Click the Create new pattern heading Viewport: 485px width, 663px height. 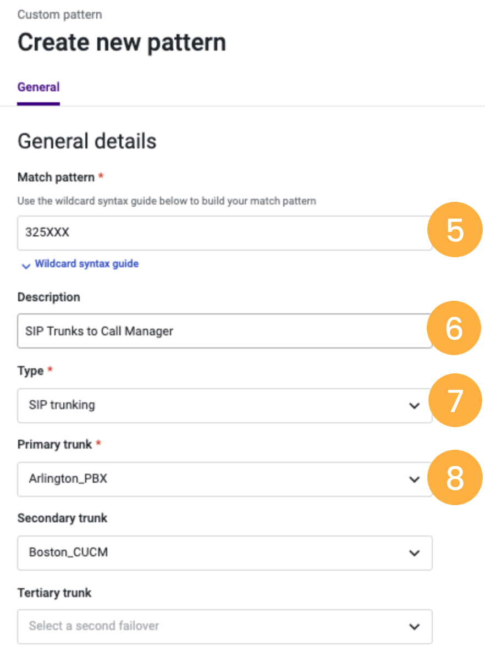pyautogui.click(x=122, y=43)
